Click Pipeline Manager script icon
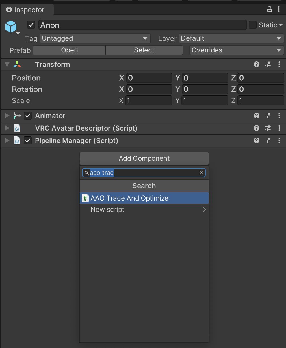Image resolution: width=286 pixels, height=348 pixels. pos(17,141)
